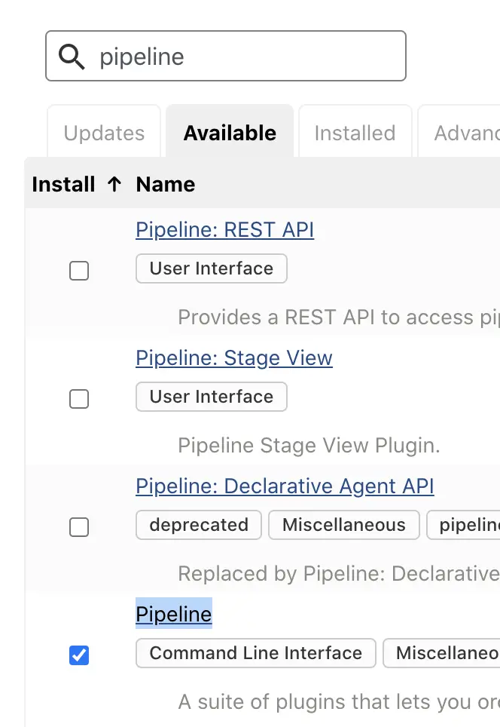This screenshot has height=727, width=500.
Task: Check the Pipeline: Stage View checkbox
Action: pyautogui.click(x=79, y=399)
